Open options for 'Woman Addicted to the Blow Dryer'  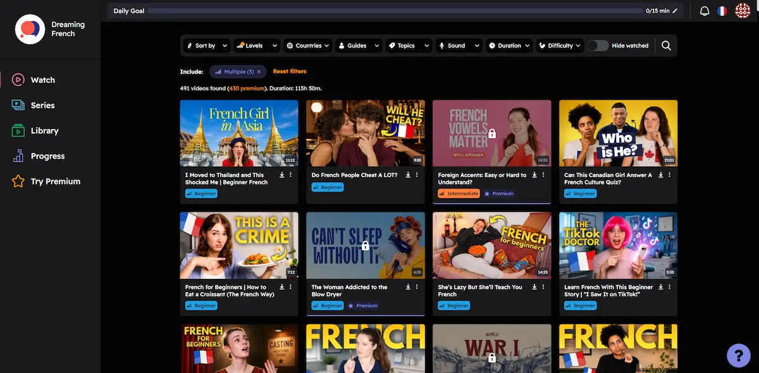(417, 287)
